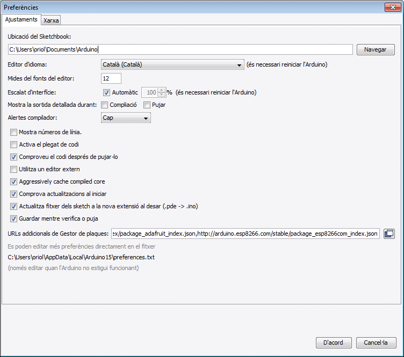Focus the editor font size field
This screenshot has height=357, width=404.
pyautogui.click(x=111, y=78)
